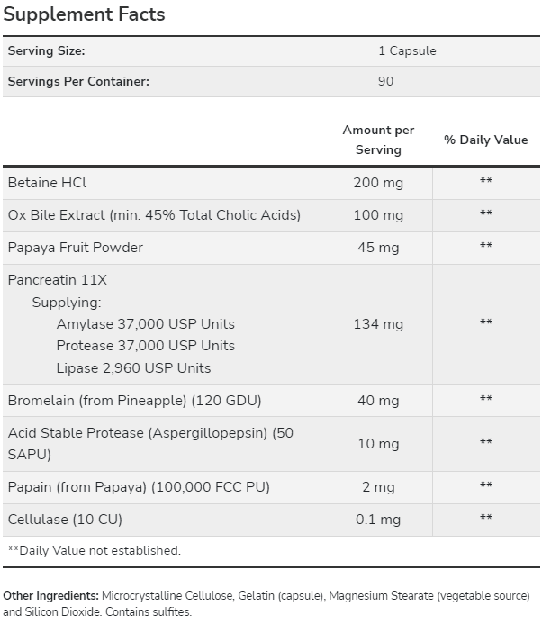Image resolution: width=542 pixels, height=625 pixels.
Task: Click the Daily Value not established footnote
Action: (94, 550)
